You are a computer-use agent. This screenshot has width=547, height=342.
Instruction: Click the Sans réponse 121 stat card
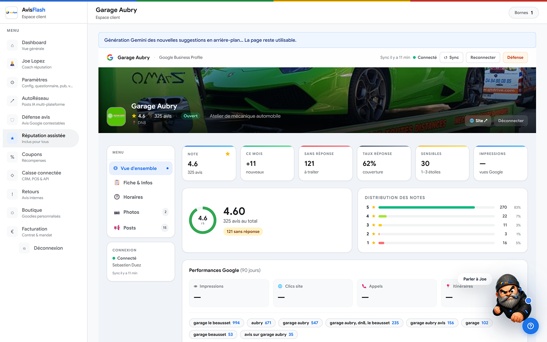click(325, 163)
